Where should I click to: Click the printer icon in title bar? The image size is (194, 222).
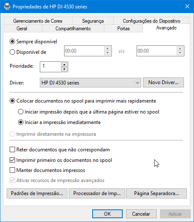tap(7, 6)
